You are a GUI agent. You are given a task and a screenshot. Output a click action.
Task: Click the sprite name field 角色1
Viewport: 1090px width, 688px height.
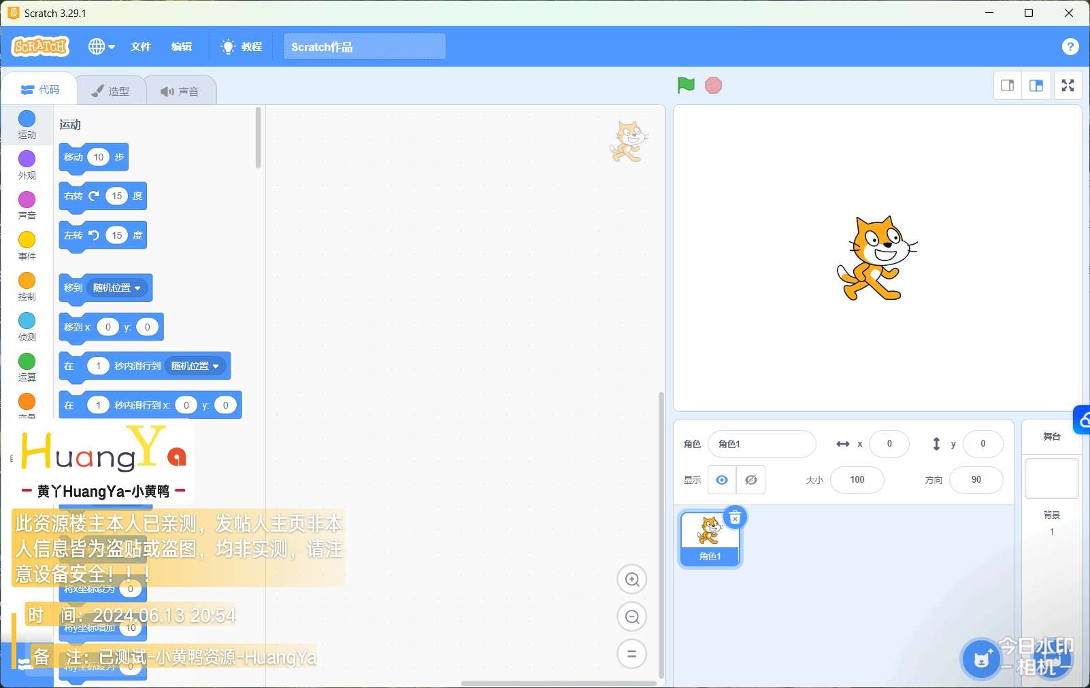[761, 444]
